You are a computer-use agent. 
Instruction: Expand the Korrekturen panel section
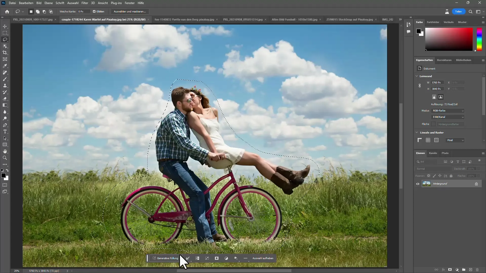point(444,60)
